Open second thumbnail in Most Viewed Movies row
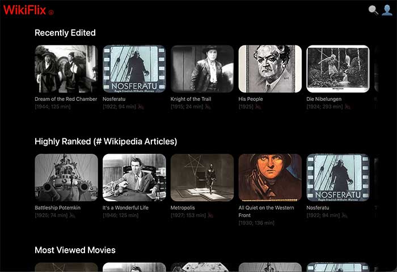 point(134,267)
